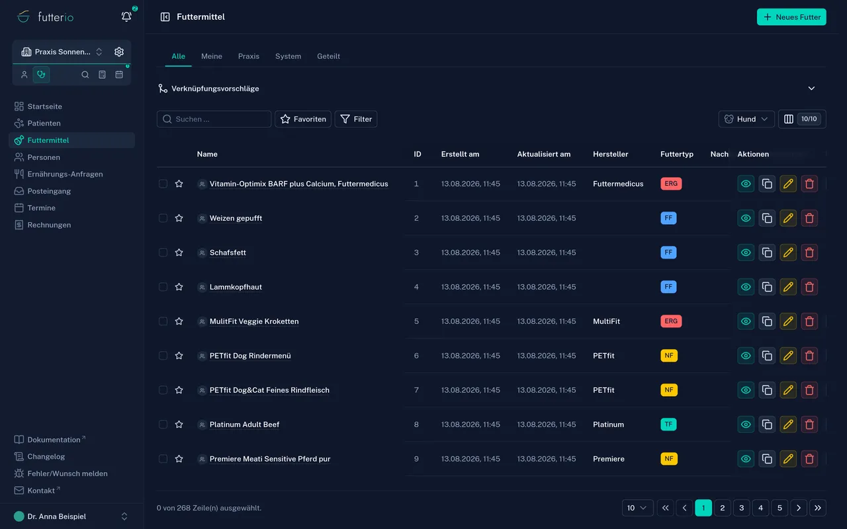Open the column visibility selector 10/10
Image resolution: width=847 pixels, height=529 pixels.
802,119
